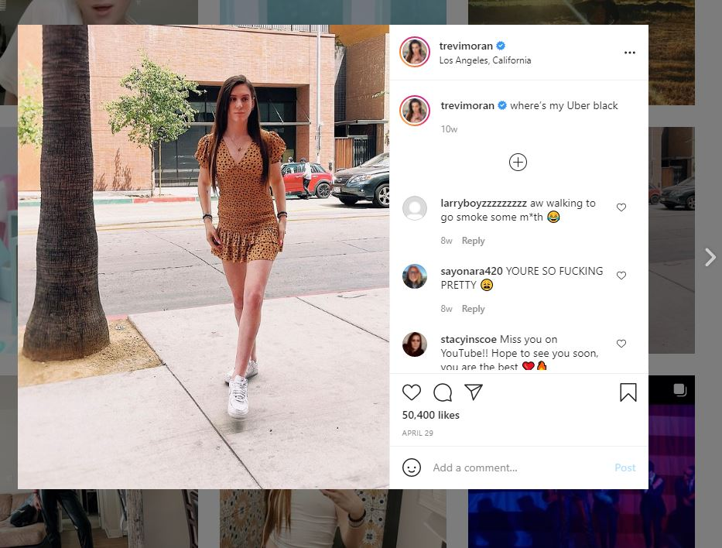Open trevimoran username in header
Viewport: 722px width, 548px height.
pyautogui.click(x=466, y=46)
